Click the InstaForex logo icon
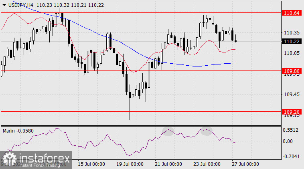Viewport: 304px width, 169px height. [8, 160]
